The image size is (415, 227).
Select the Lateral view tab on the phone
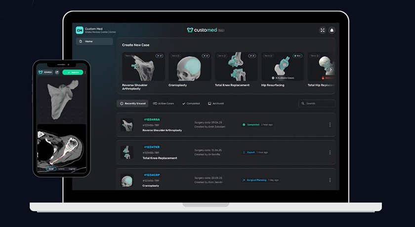[61, 169]
